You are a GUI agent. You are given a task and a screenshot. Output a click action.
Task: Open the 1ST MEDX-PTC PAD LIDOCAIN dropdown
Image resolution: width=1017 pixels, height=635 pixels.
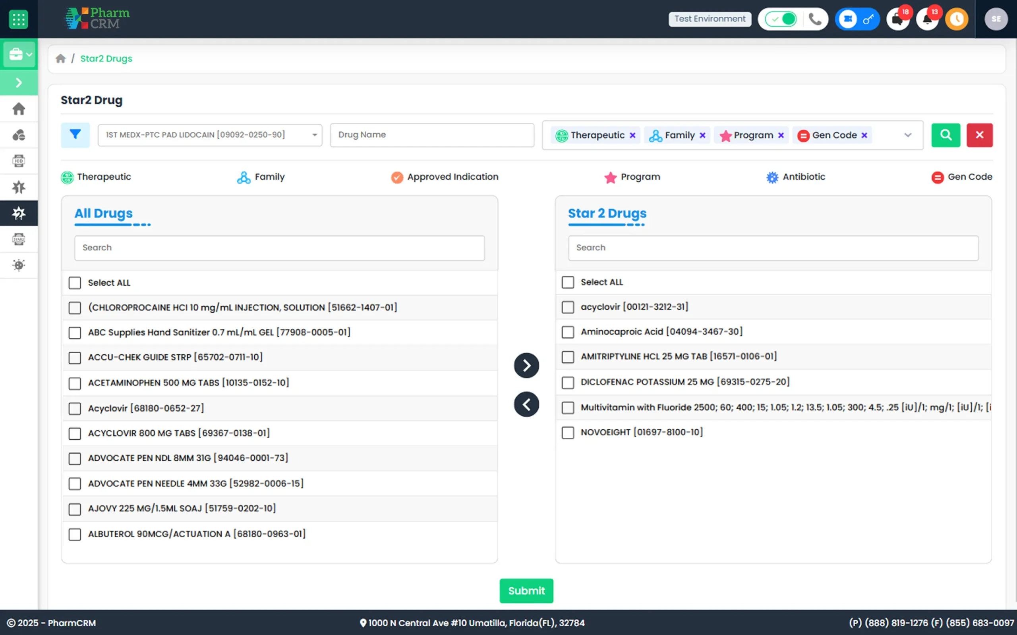coord(210,135)
